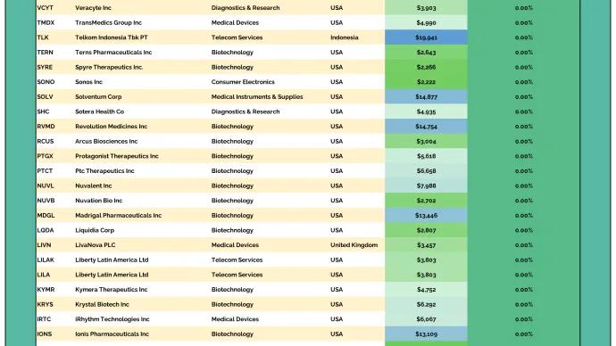Click the NUVB ticker
The height and width of the screenshot is (346, 616).
click(46, 201)
